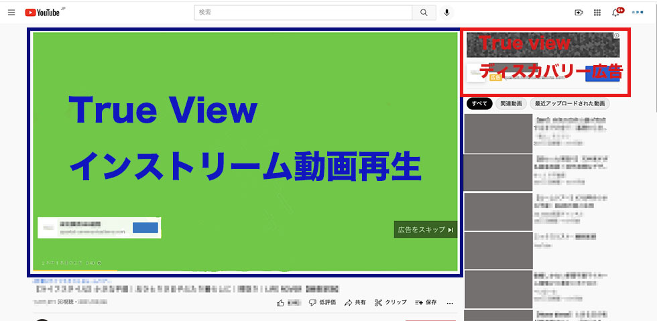
Task: Click the magnifier search button
Action: coord(423,13)
